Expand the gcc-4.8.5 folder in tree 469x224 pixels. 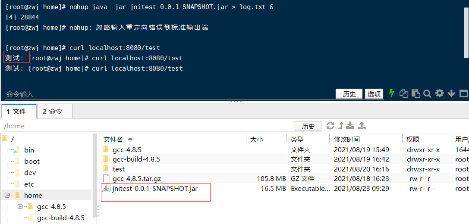20,206
